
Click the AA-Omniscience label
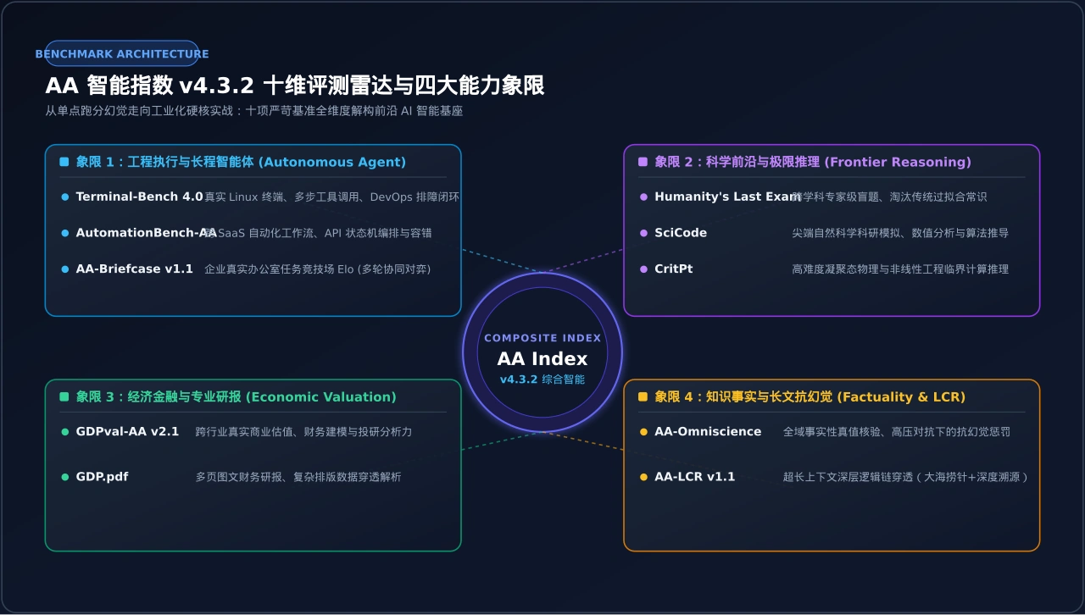pos(708,431)
